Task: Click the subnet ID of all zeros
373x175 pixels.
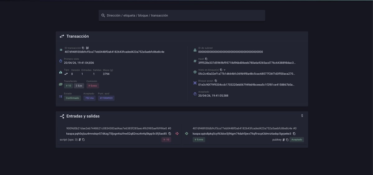Action: pyautogui.click(x=231, y=52)
